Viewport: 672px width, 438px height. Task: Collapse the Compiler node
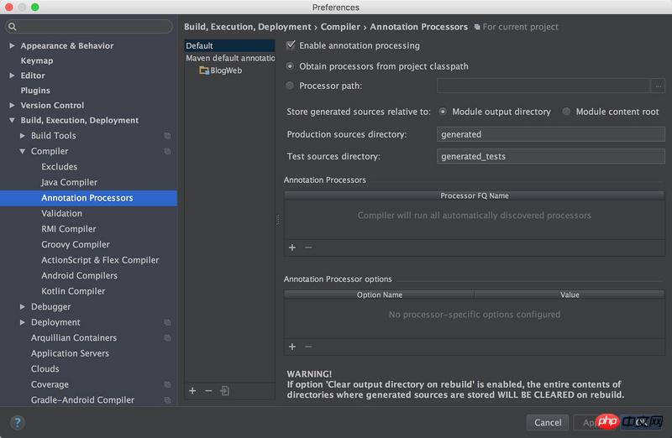coord(23,151)
